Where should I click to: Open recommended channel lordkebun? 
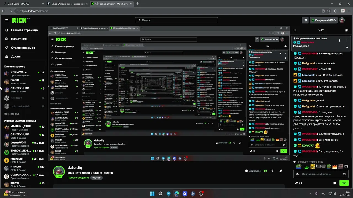coord(24,160)
